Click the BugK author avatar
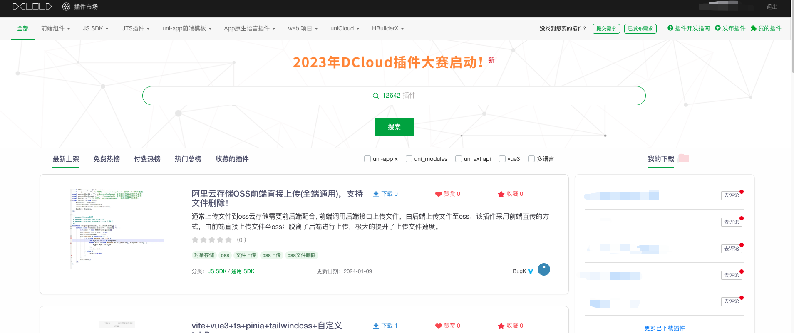This screenshot has width=794, height=333. coord(544,269)
